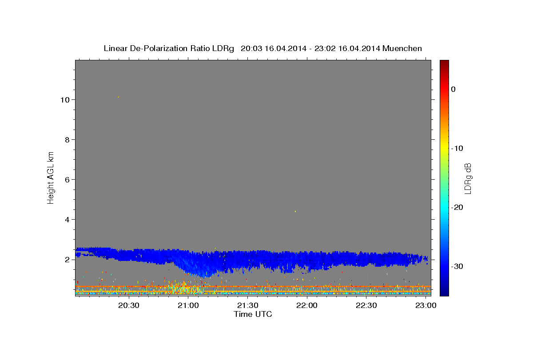Click the '22:30' time tick label
The width and height of the screenshot is (533, 355).
point(366,306)
